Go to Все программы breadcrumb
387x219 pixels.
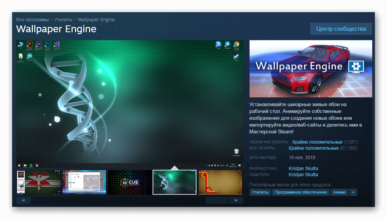tap(33, 19)
